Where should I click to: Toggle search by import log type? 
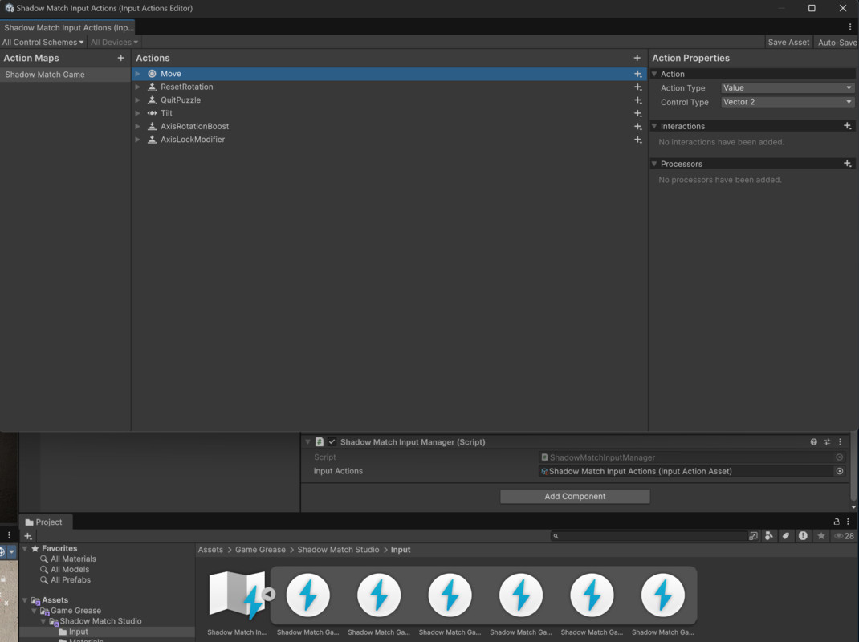803,536
